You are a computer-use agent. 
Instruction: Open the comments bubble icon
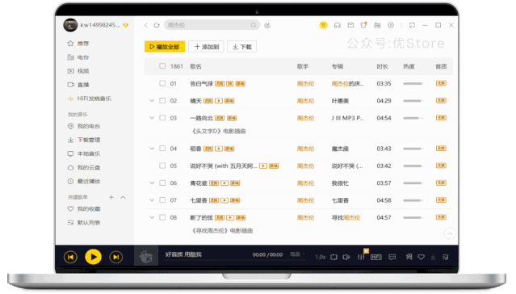pyautogui.click(x=392, y=257)
